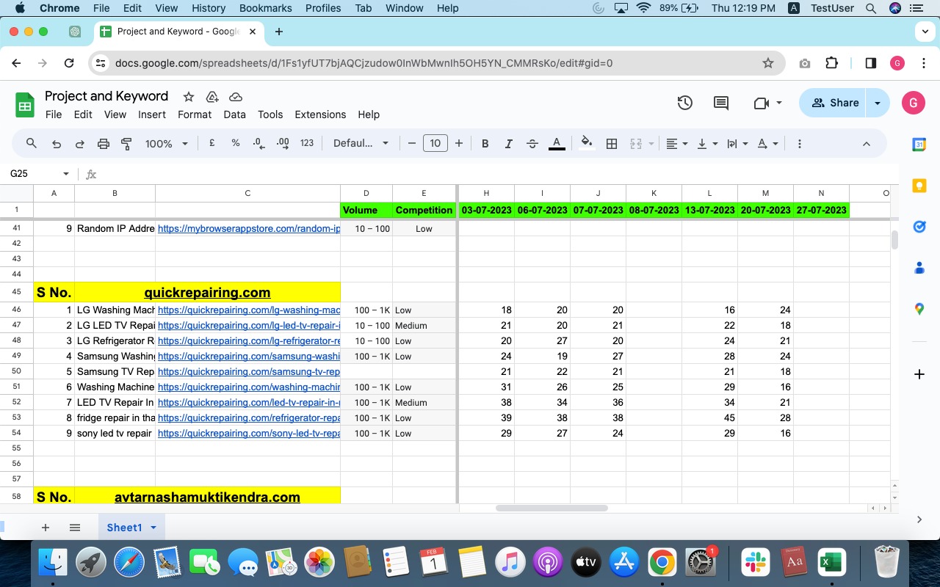Click the borders grid icon

[611, 144]
